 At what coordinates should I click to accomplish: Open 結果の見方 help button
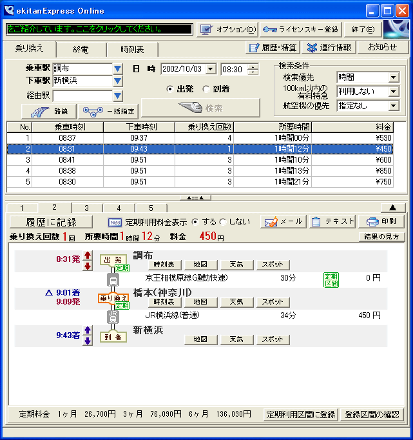point(381,237)
